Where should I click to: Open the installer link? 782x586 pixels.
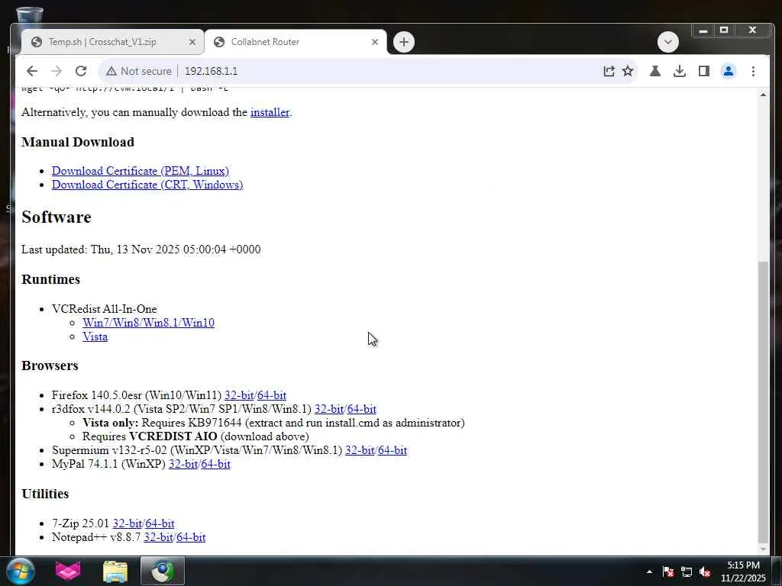click(270, 112)
